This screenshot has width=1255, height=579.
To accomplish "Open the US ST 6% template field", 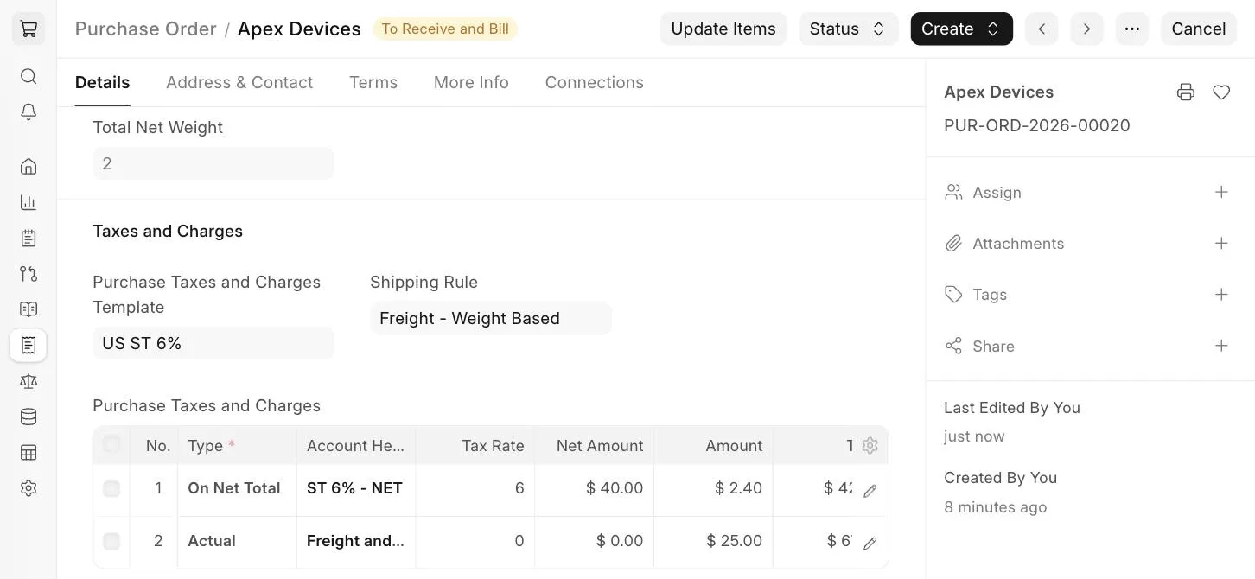I will (213, 343).
